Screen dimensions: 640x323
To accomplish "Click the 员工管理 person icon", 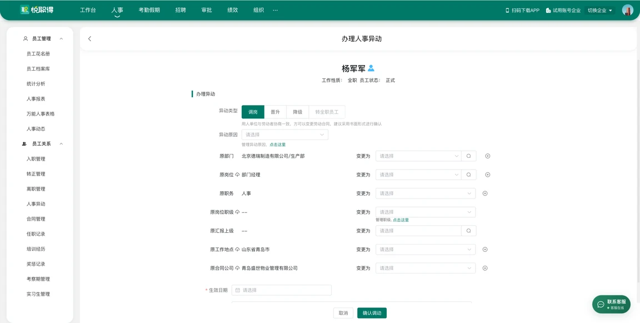I will [26, 39].
